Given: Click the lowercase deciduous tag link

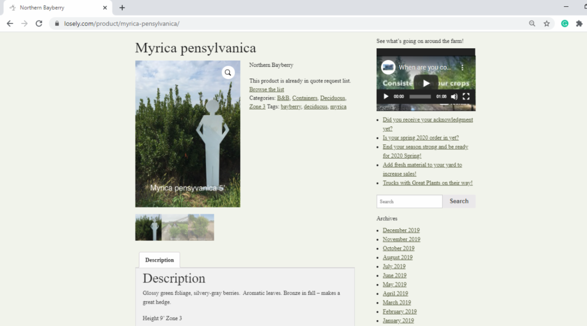Looking at the screenshot, I should 316,106.
